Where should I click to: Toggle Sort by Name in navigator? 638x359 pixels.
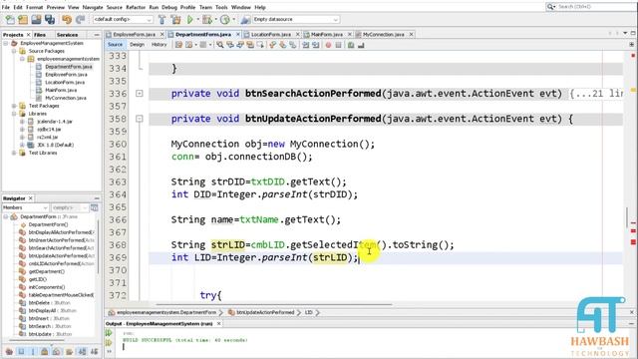coord(82,351)
